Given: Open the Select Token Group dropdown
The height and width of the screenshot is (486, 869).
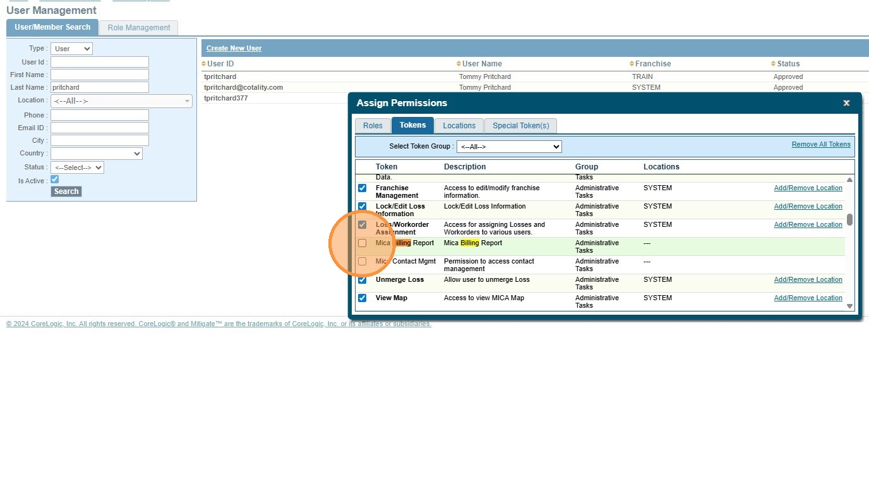Looking at the screenshot, I should [509, 147].
